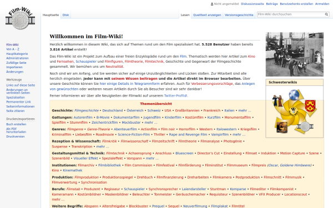333x208 pixels.
Task: Click the two figures icon in Schwesterwikis
Action: point(277,100)
